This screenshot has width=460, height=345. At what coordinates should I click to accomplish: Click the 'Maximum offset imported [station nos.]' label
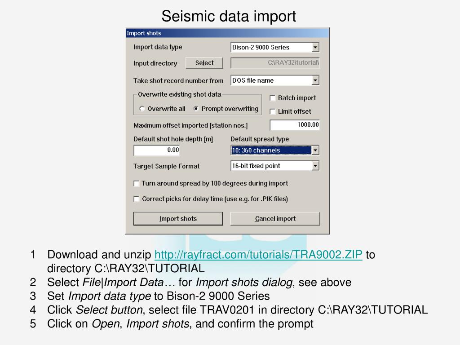point(190,126)
